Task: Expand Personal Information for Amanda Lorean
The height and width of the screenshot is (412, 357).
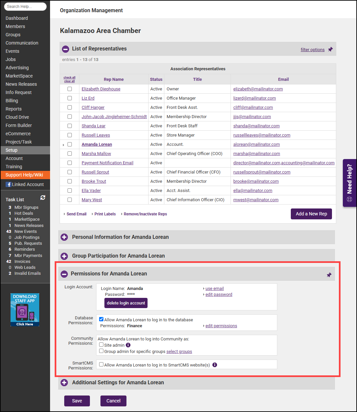Action: pos(65,237)
